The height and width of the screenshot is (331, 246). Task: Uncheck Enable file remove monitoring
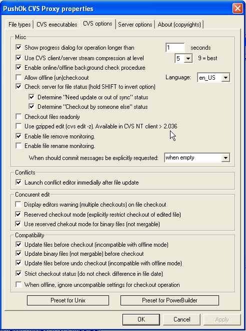coord(18,136)
